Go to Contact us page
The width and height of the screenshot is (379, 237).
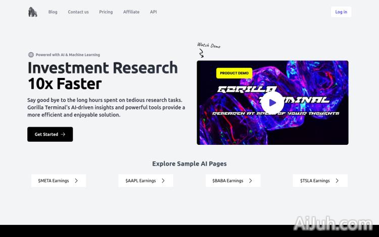pyautogui.click(x=78, y=12)
